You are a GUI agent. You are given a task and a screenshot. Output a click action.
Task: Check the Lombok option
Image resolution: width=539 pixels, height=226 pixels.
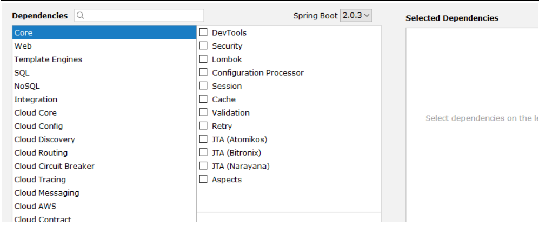tap(203, 59)
